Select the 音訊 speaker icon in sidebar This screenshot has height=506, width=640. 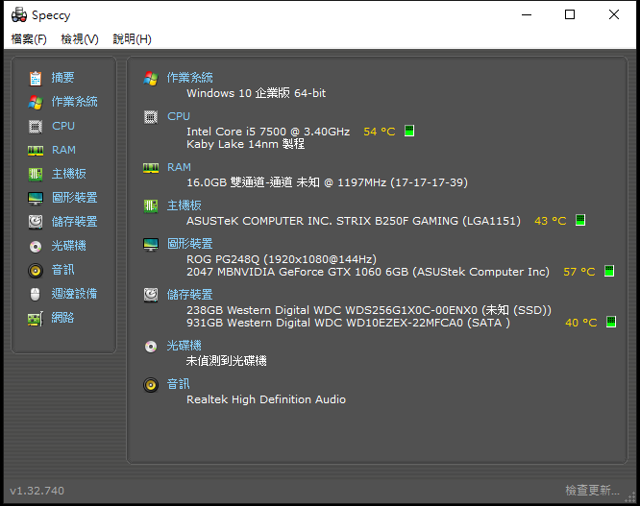click(36, 271)
